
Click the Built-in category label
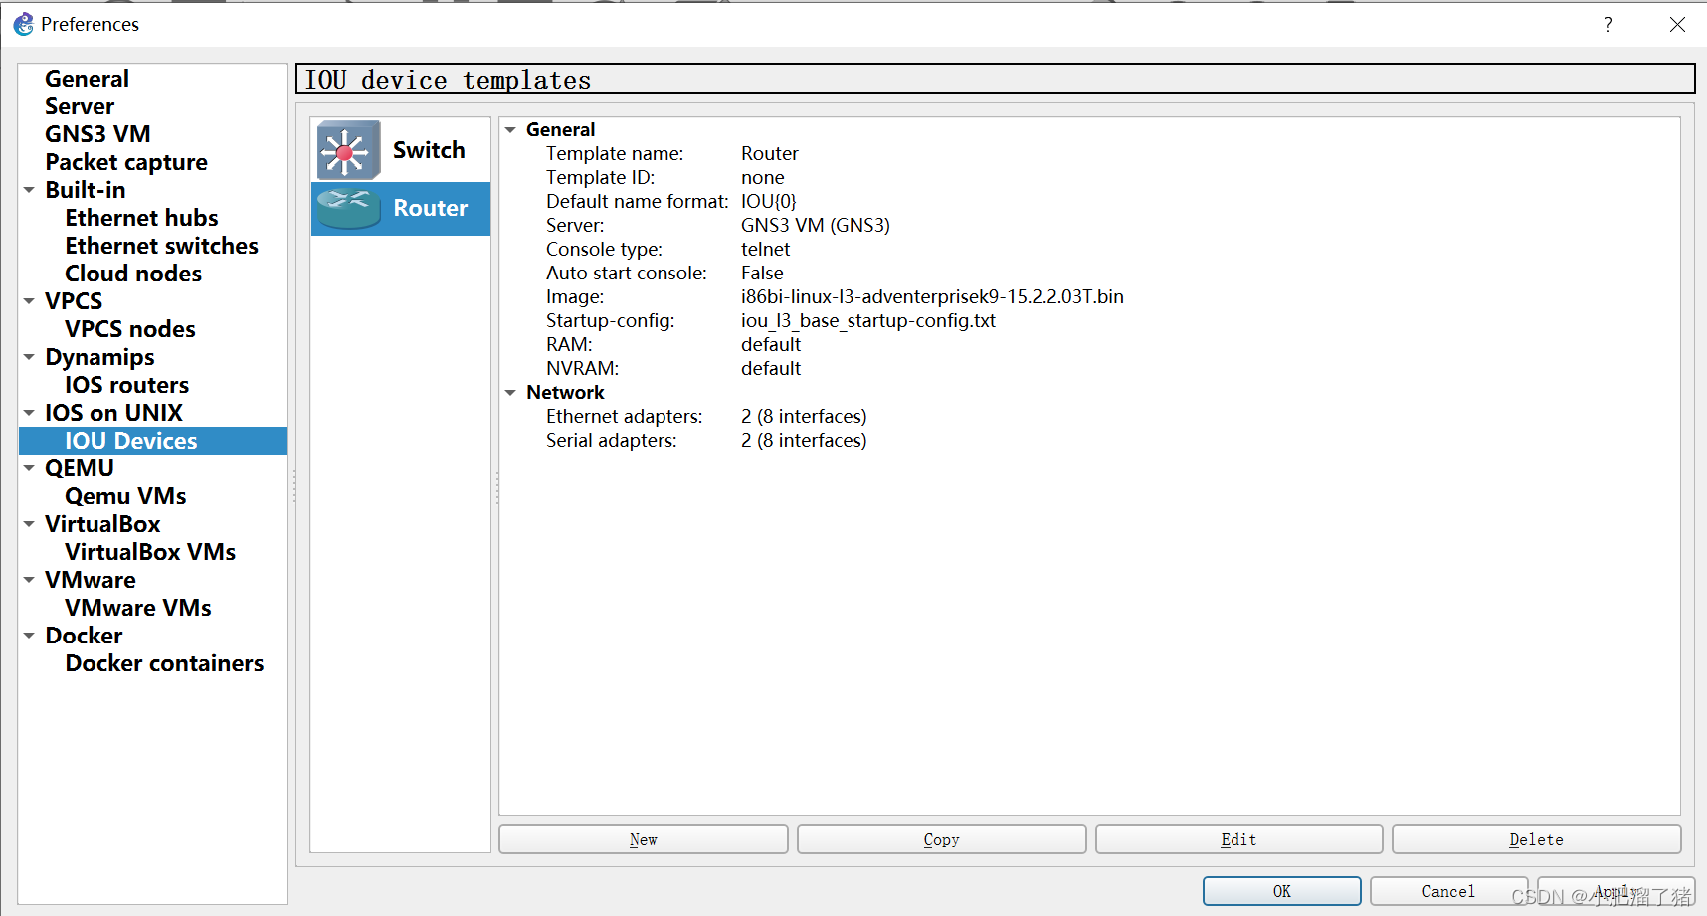pos(85,190)
